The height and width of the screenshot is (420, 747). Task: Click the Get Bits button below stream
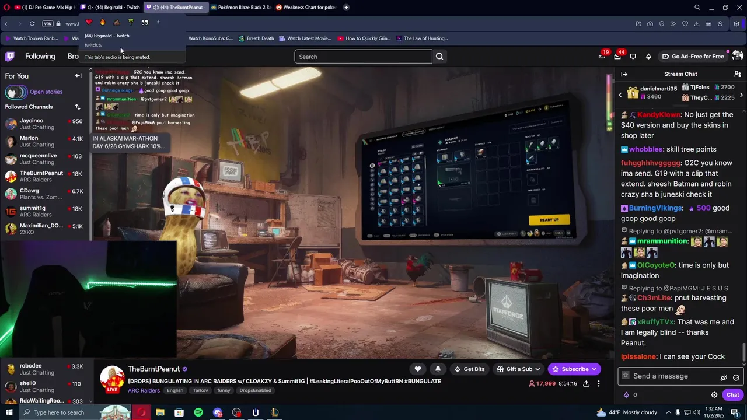pos(470,369)
